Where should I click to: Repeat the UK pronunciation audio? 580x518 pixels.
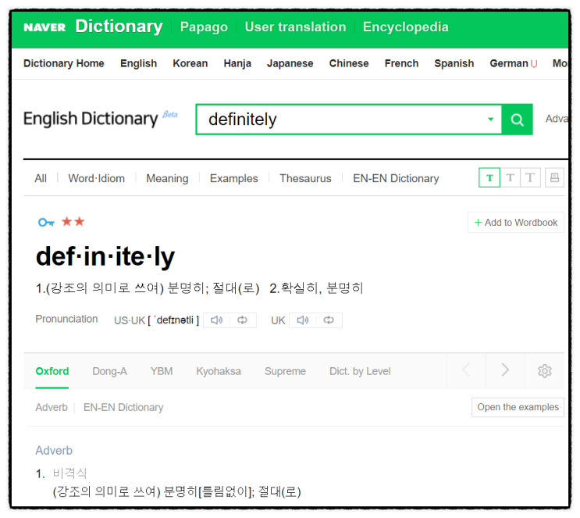[x=329, y=320]
